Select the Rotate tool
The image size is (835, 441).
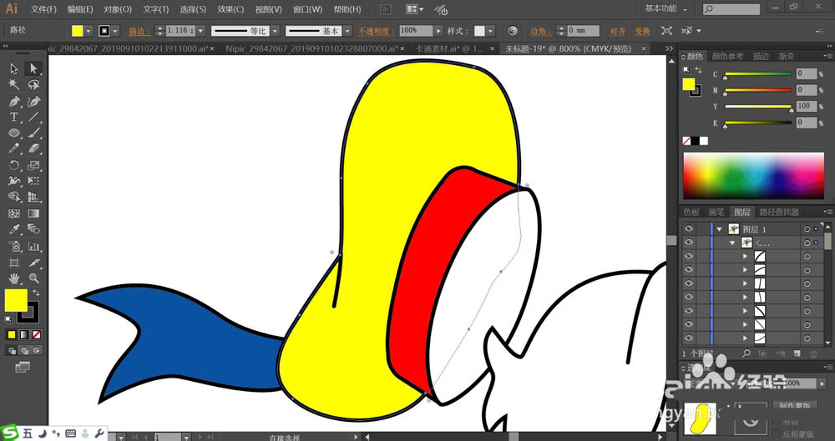(14, 165)
